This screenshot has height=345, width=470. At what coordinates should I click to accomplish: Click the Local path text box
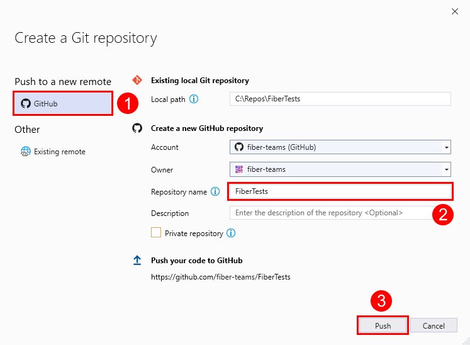[x=340, y=99]
